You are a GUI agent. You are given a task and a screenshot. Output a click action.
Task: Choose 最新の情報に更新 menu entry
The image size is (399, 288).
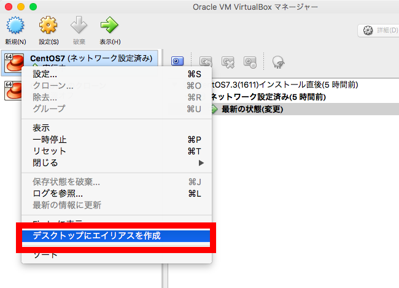117,205
